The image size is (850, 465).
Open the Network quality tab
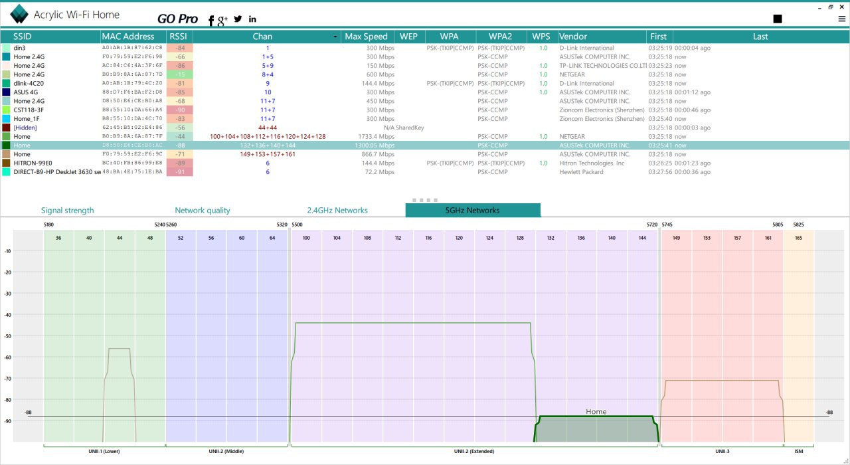tap(202, 211)
